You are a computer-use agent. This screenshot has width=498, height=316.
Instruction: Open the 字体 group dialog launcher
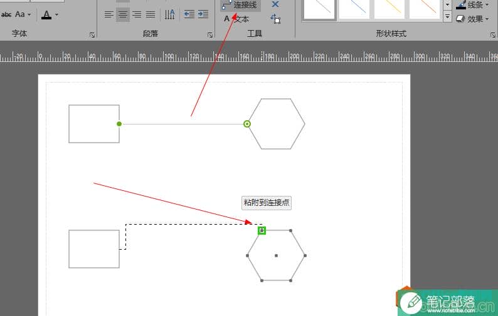92,35
